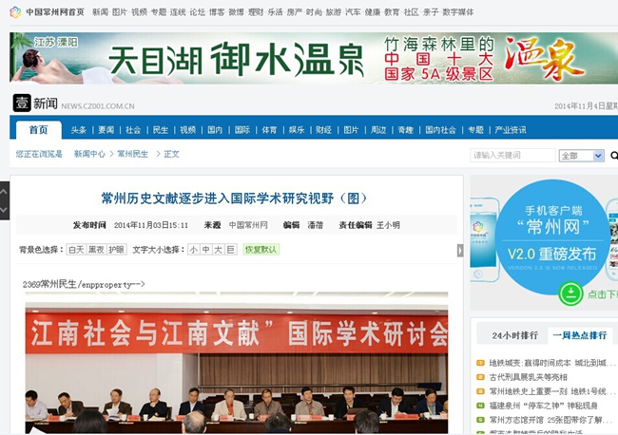
Task: Select 护眼 background color option
Action: [x=116, y=250]
